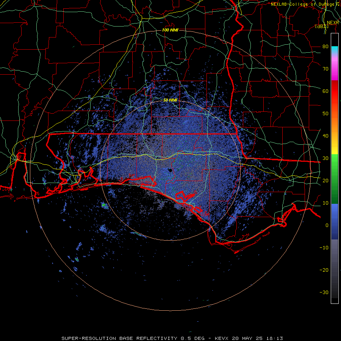
Task: Click the Super-Resolution Base Reflectivity caption
Action: tap(172, 338)
